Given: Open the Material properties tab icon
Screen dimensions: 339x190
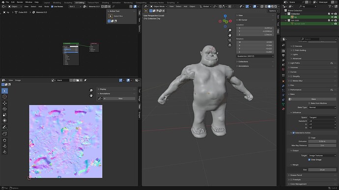Looking at the screenshot, I should click(283, 109).
